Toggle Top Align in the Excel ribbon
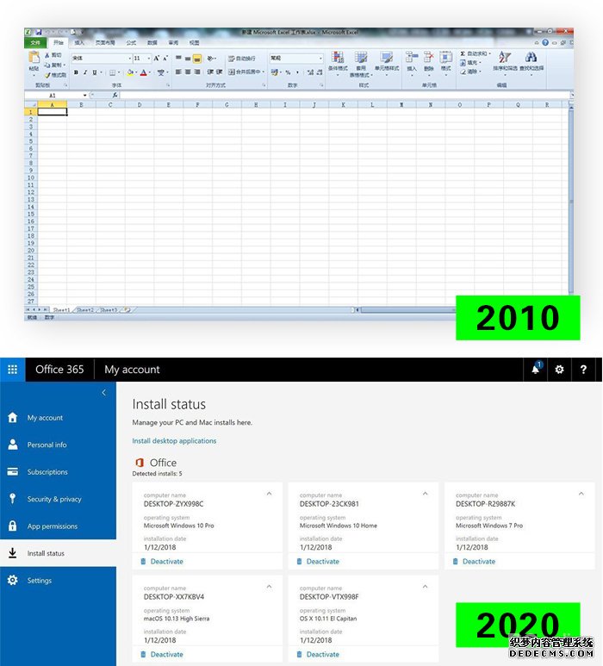603x666 pixels. pos(178,59)
